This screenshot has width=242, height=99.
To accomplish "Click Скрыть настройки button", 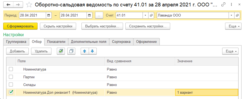I will (x=58, y=26).
